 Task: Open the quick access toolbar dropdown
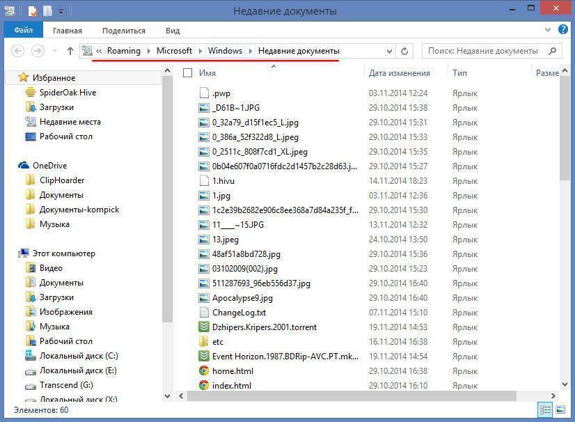click(x=61, y=12)
